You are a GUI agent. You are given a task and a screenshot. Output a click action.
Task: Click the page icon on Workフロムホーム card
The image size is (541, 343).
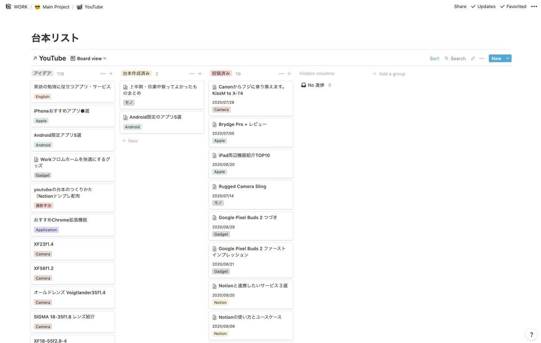(36, 160)
